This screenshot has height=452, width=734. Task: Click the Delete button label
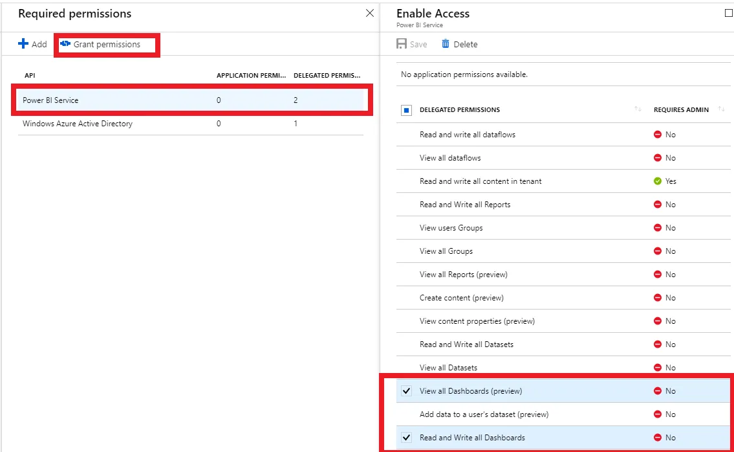pyautogui.click(x=466, y=45)
